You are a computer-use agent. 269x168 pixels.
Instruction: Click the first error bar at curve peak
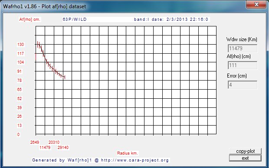pyautogui.click(x=38, y=44)
